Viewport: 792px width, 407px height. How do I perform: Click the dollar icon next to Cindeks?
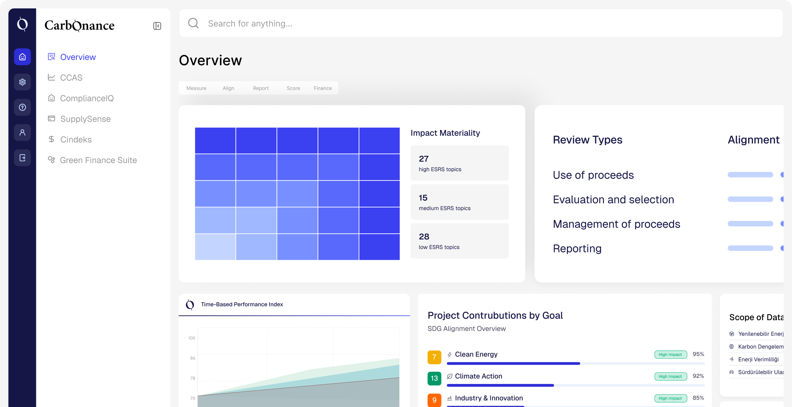coord(52,139)
